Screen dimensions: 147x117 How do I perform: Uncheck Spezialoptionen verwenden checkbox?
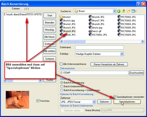[115, 97]
